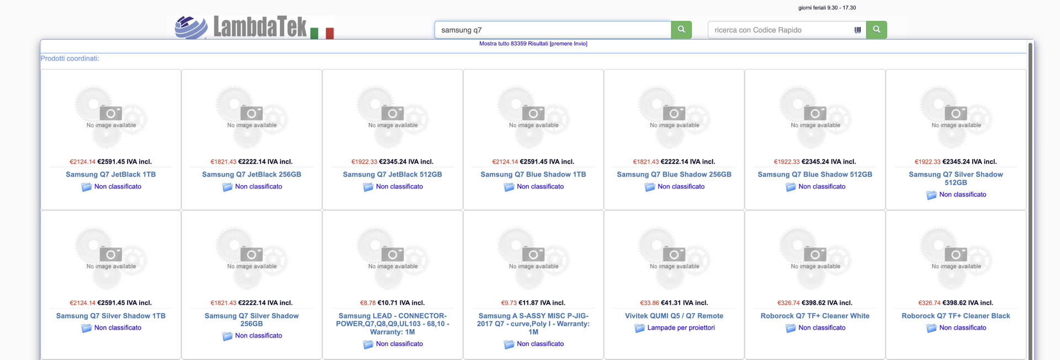Click the green search button next to samsung q7
Screen dimensions: 1060x360
point(681,30)
